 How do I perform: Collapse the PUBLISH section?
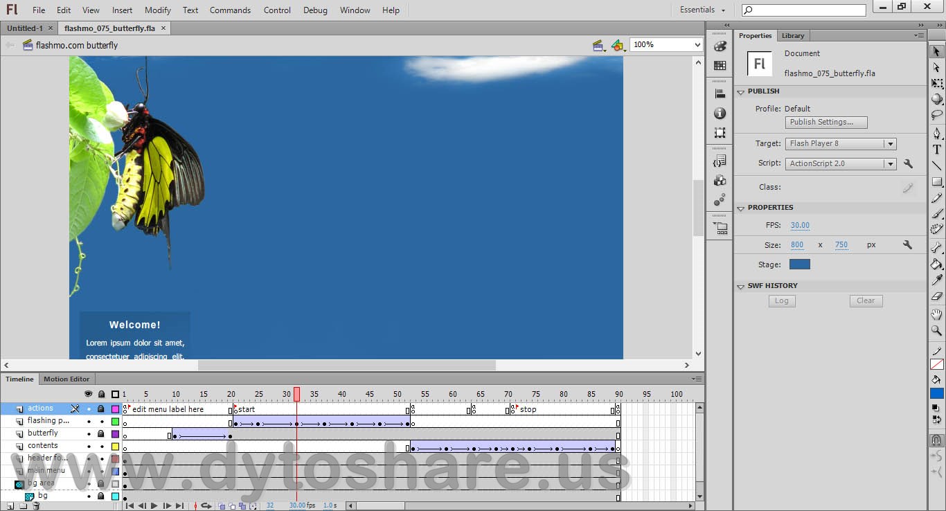[740, 91]
